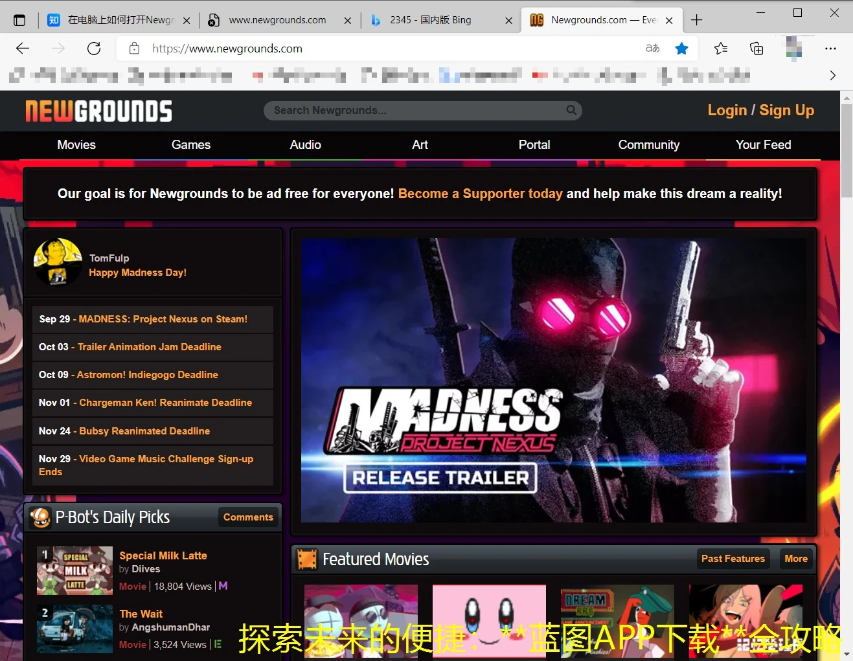The width and height of the screenshot is (853, 661).
Task: Click the page vertical scrollbar thumb
Action: pos(847,150)
